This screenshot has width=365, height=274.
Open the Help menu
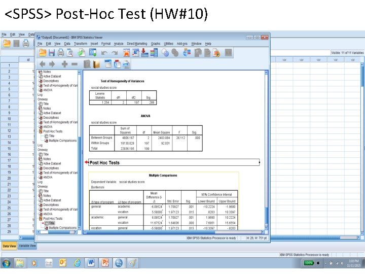click(x=208, y=44)
